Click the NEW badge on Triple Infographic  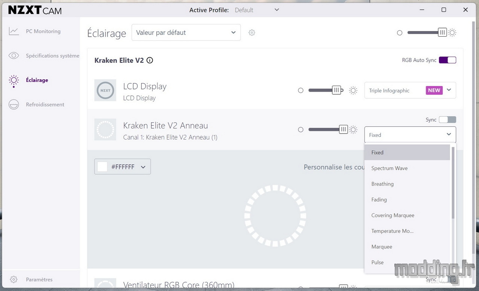click(x=434, y=90)
